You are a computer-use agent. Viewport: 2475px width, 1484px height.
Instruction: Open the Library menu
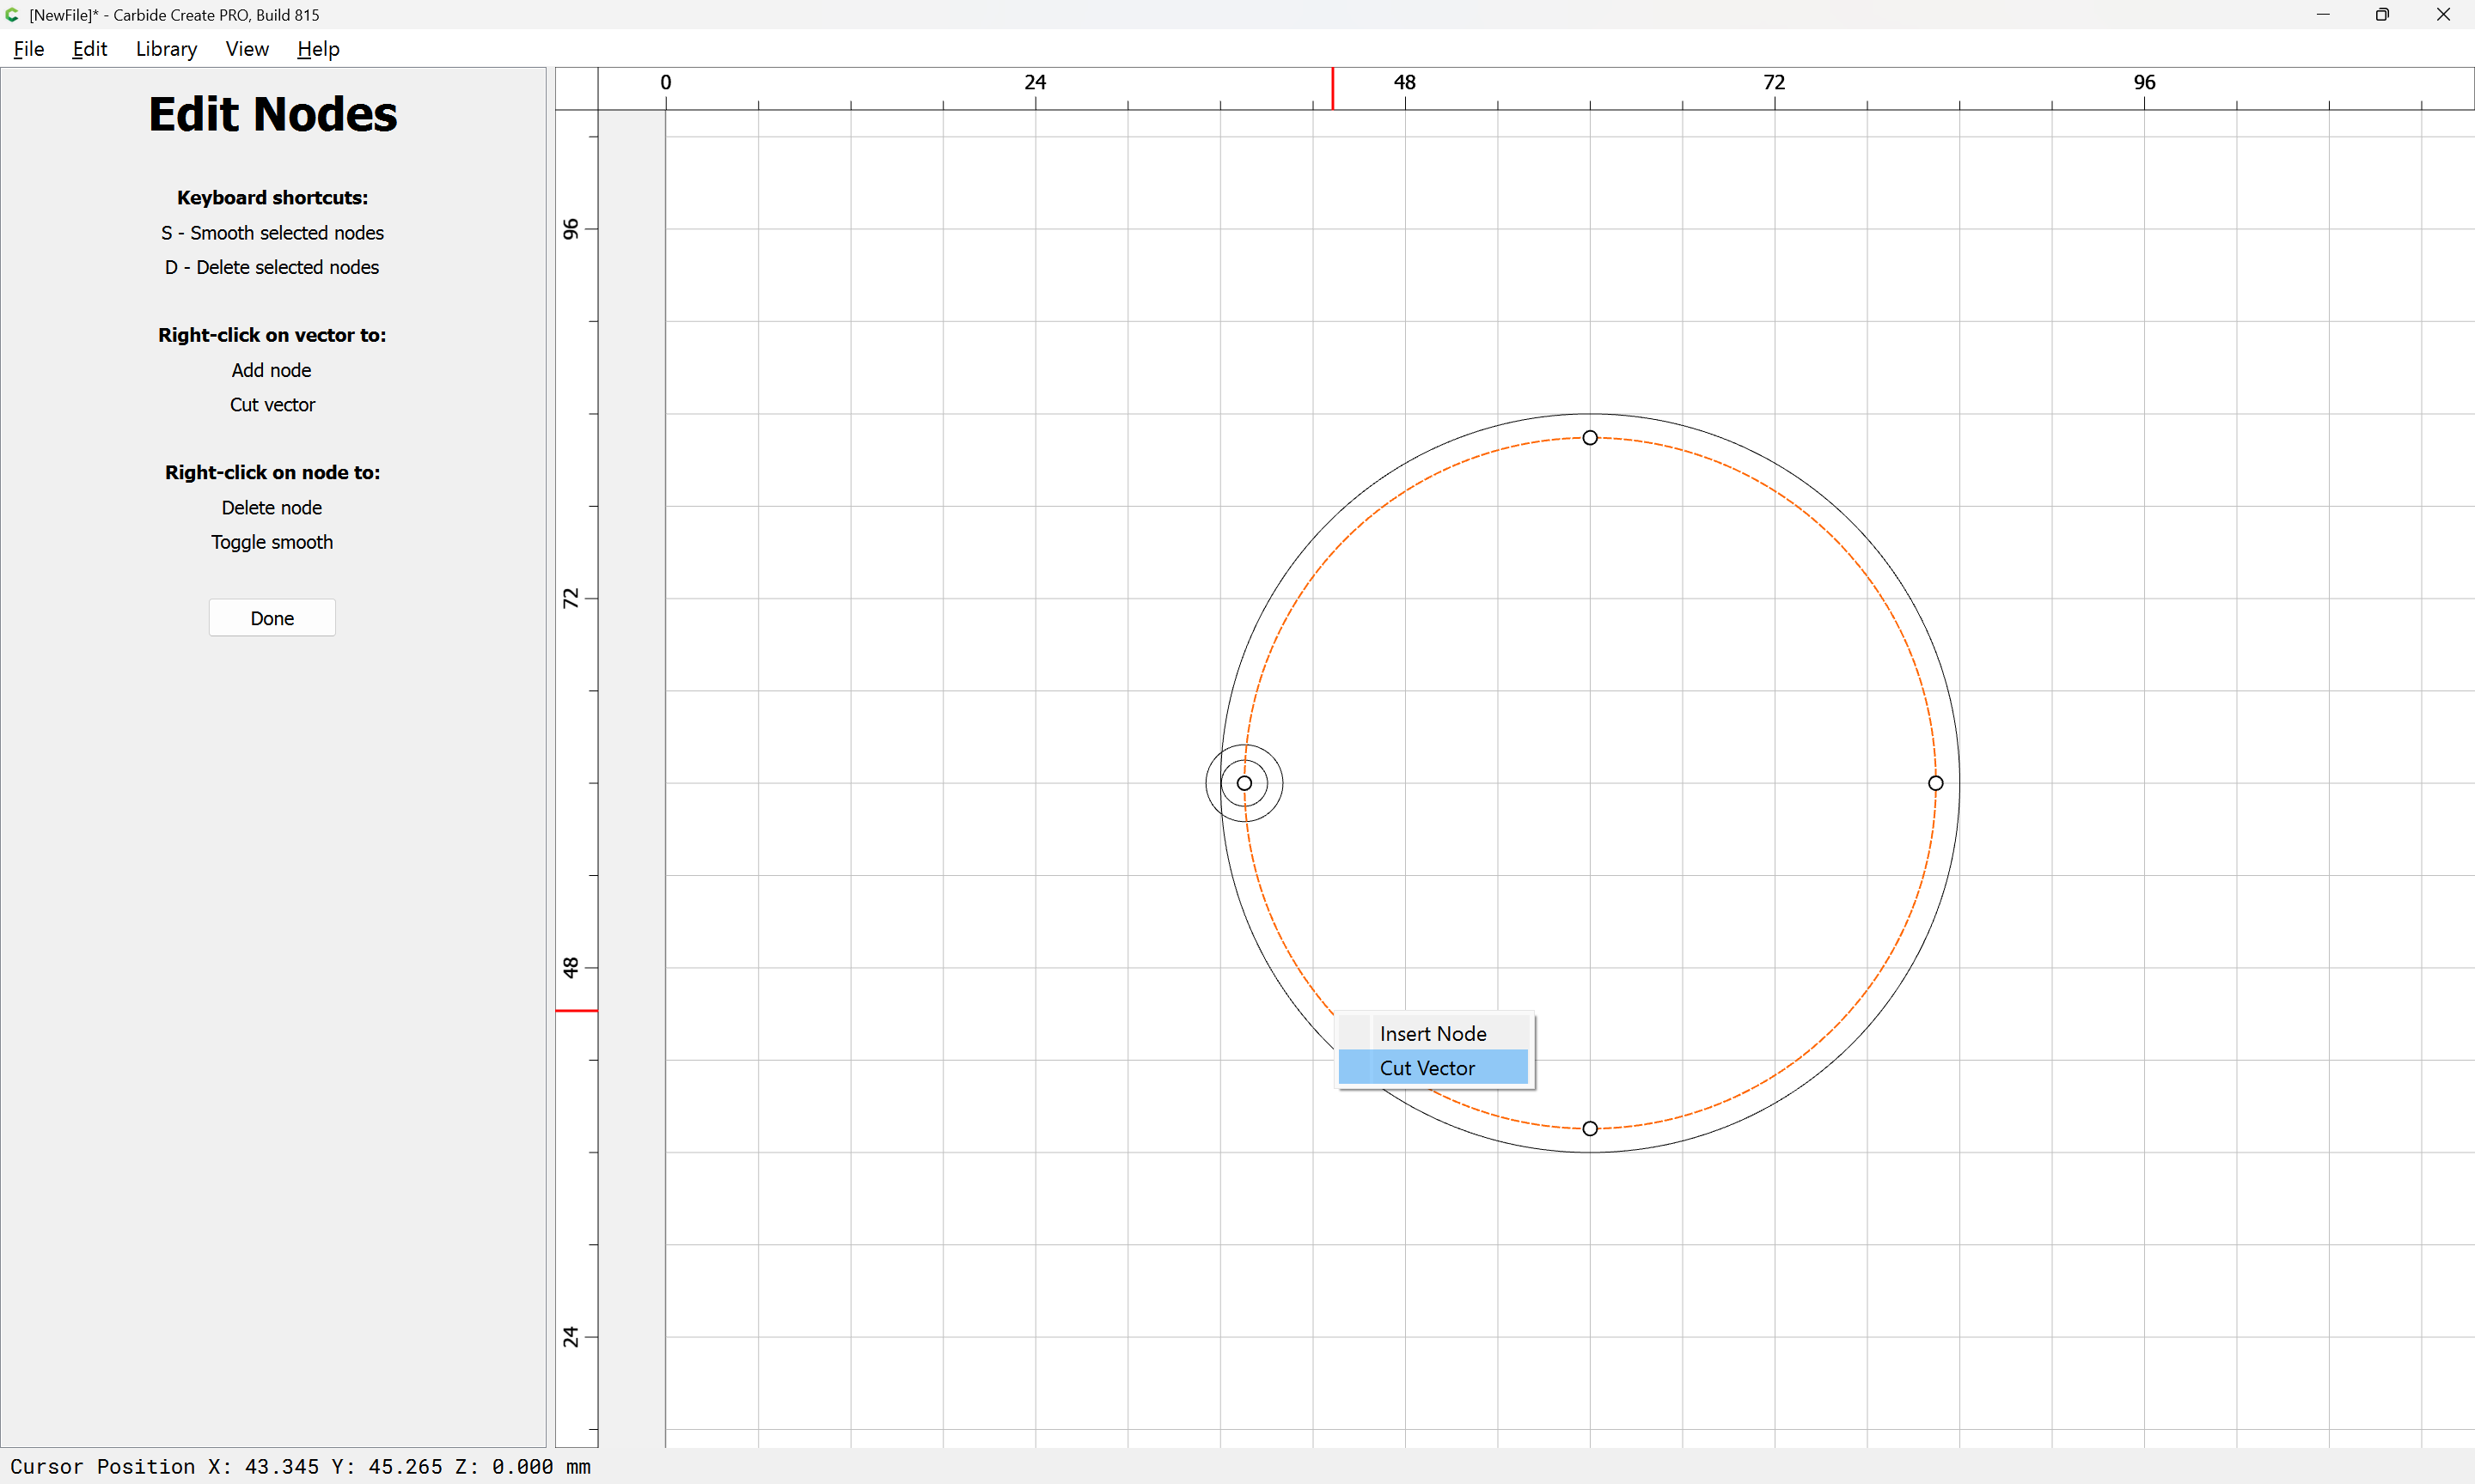[166, 49]
